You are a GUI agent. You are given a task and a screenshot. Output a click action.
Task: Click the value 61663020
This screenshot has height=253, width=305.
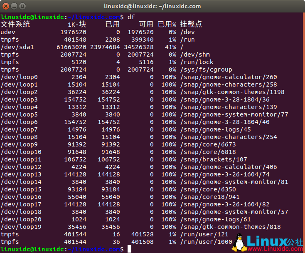[x=71, y=47]
